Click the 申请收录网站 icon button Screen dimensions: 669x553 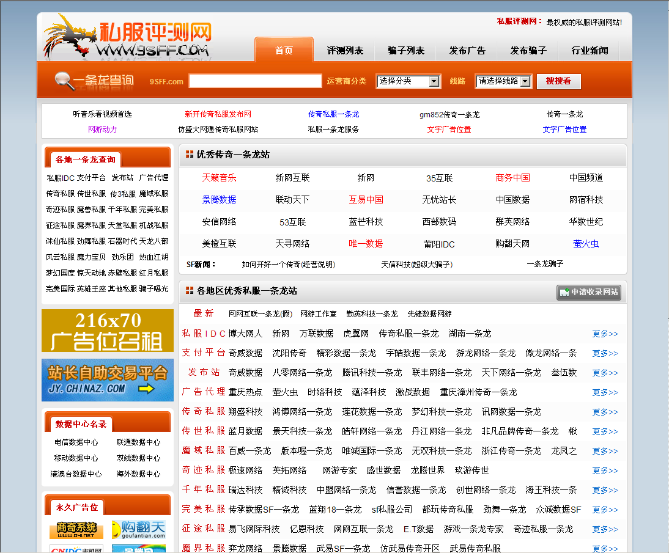589,293
